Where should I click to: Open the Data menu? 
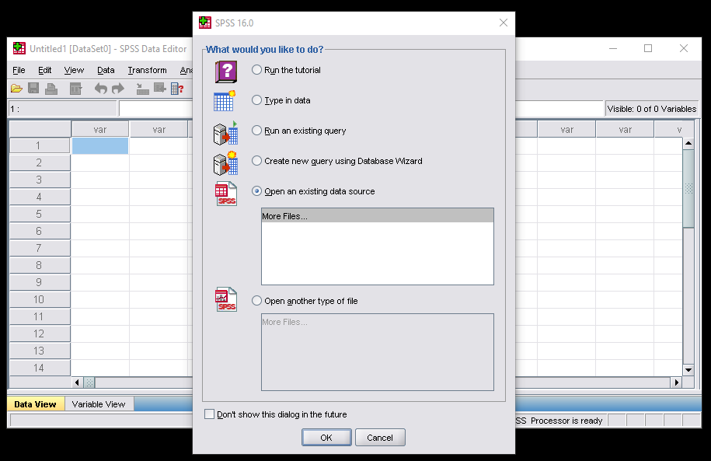(x=106, y=70)
